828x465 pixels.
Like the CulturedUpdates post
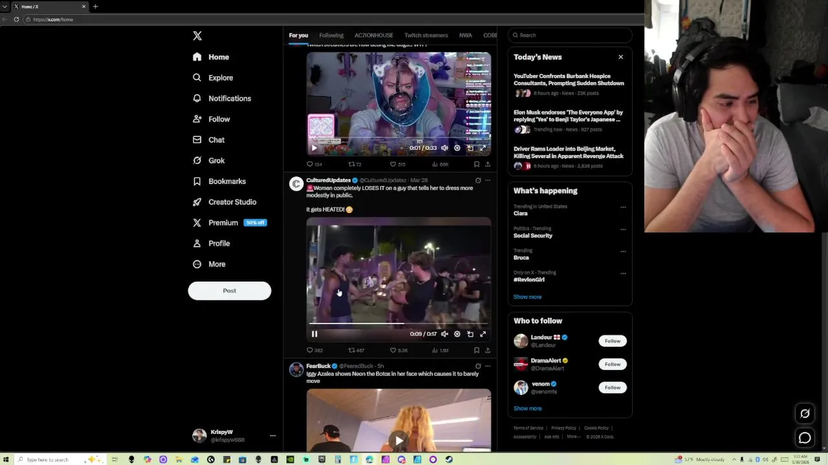click(x=398, y=350)
